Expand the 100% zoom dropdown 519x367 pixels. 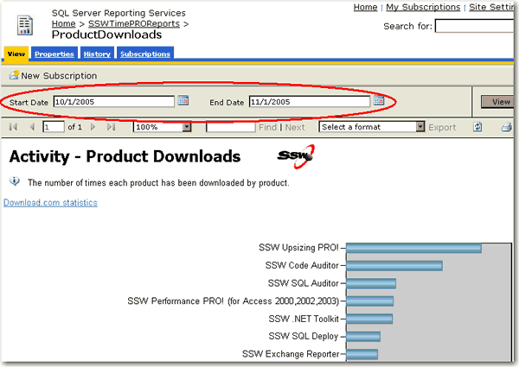coord(187,127)
